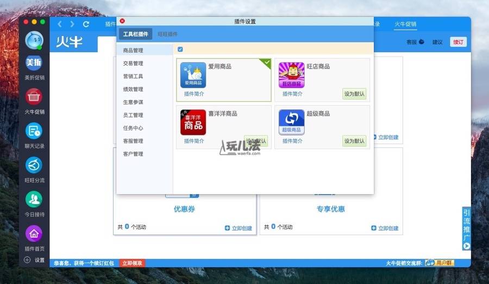This screenshot has width=489, height=284.
Task: Click 立即创建 under 专享优惠
Action: click(385, 228)
